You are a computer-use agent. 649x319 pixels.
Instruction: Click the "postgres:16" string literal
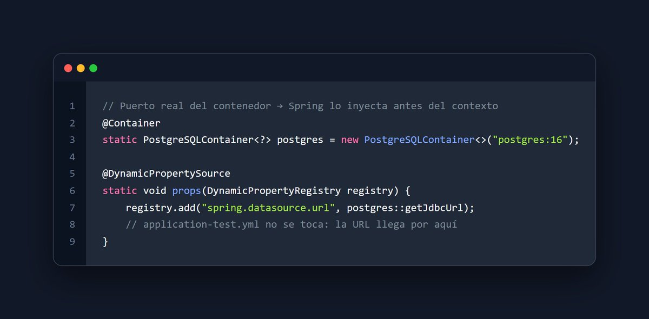(x=531, y=140)
